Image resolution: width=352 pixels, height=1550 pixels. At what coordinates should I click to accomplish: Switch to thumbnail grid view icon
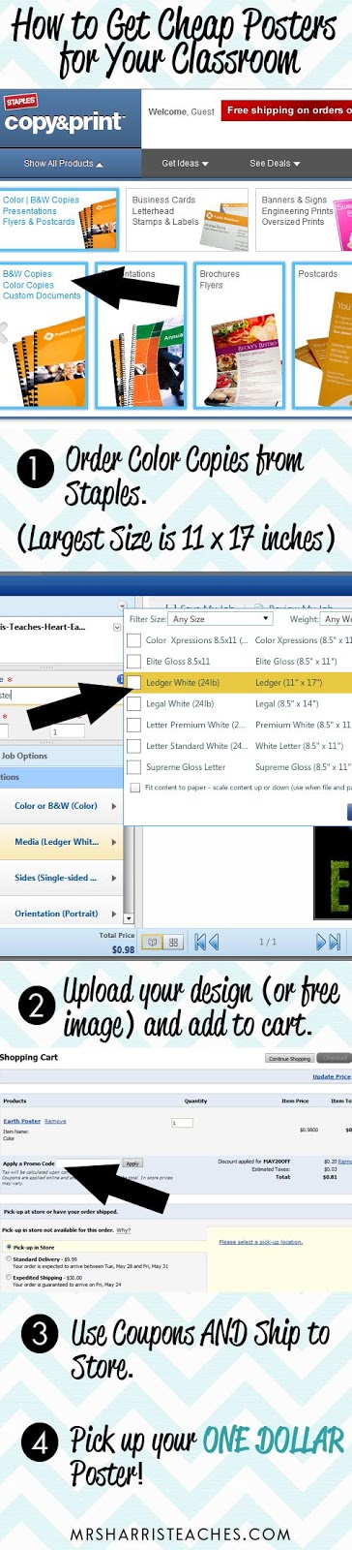pyautogui.click(x=174, y=942)
